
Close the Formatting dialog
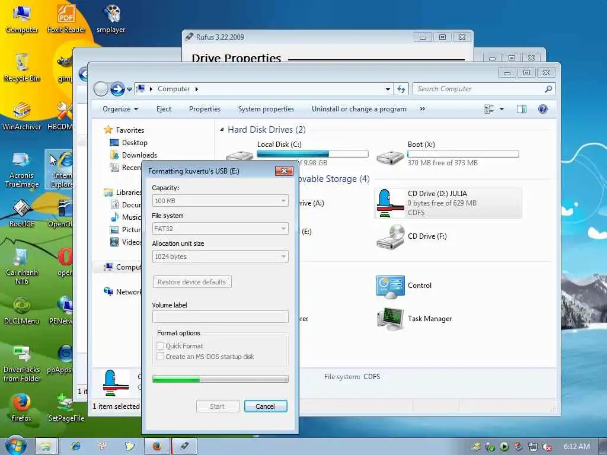tap(284, 171)
